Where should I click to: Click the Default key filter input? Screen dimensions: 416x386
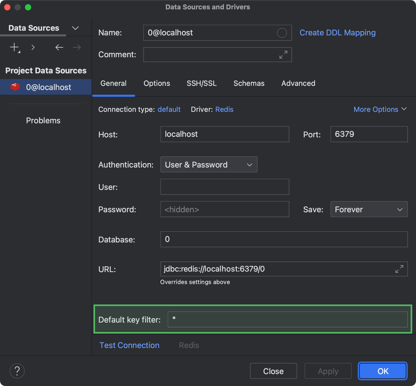tap(286, 319)
